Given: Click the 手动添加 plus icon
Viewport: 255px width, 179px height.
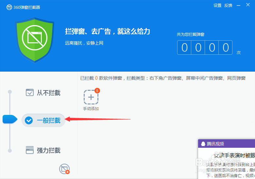Looking at the screenshot, I should 91,97.
